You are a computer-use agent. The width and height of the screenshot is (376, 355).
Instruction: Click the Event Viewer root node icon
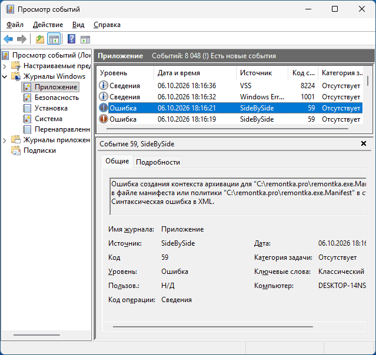click(x=5, y=55)
